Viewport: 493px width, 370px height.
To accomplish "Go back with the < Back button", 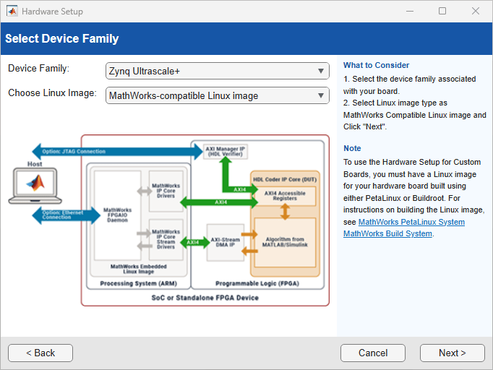I will pos(40,353).
